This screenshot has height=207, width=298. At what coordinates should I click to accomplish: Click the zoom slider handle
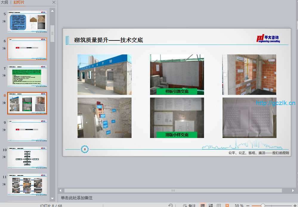click(263, 206)
